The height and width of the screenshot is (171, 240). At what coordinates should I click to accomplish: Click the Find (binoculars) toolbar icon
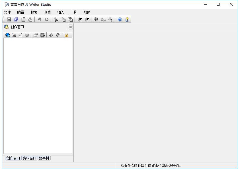coord(96,19)
